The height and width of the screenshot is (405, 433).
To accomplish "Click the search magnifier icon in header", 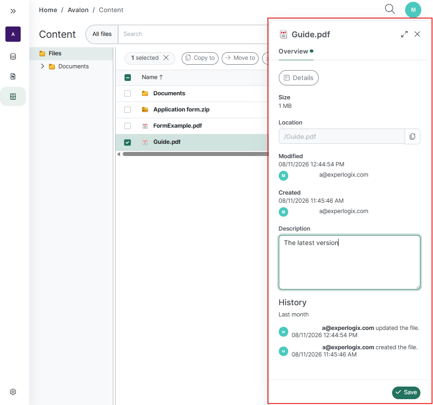I will pyautogui.click(x=390, y=9).
